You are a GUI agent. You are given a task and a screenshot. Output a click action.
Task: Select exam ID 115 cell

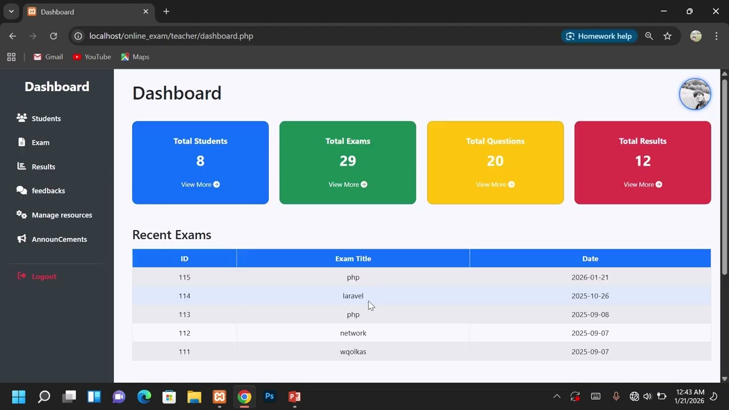185,277
